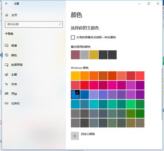Focus the 查找设置 search field
Viewport: 164px width, 151px height.
(34, 24)
